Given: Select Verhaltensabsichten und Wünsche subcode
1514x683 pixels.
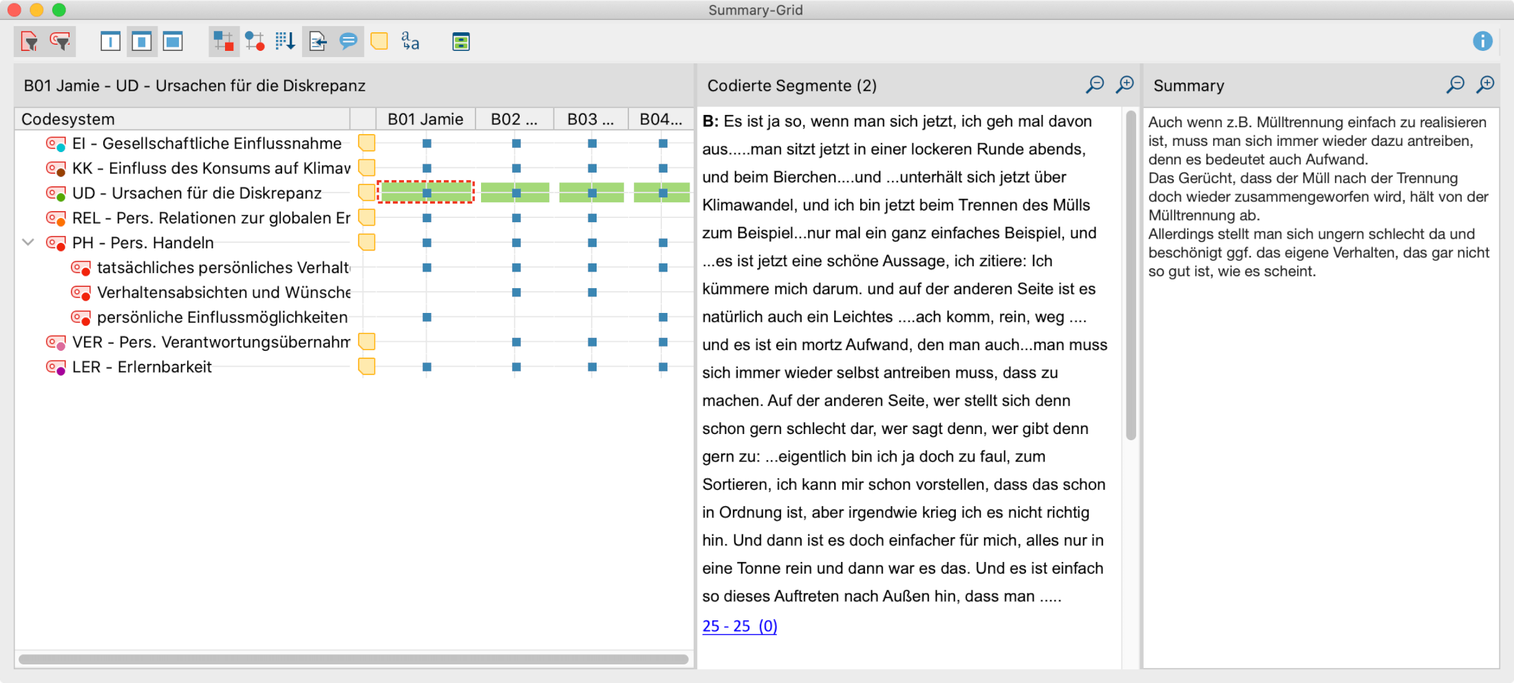Looking at the screenshot, I should pos(224,292).
